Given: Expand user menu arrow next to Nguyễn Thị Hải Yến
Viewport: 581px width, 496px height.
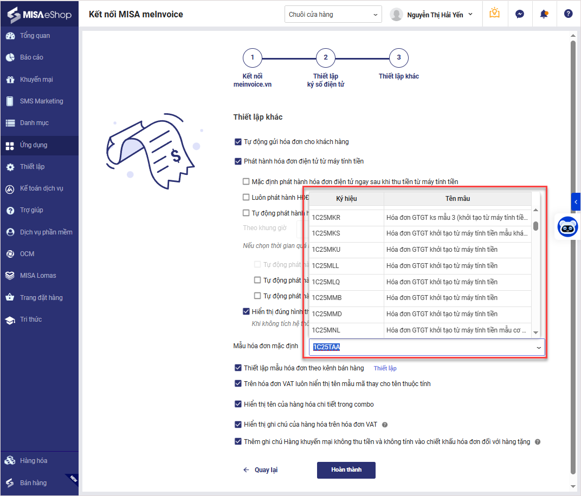Looking at the screenshot, I should point(470,15).
